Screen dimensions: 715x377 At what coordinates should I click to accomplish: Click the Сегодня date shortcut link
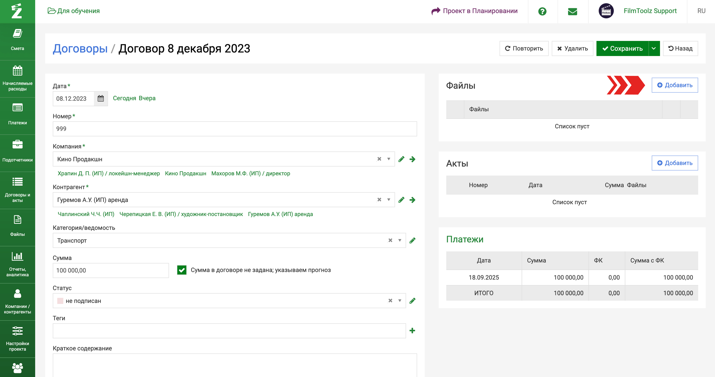124,98
